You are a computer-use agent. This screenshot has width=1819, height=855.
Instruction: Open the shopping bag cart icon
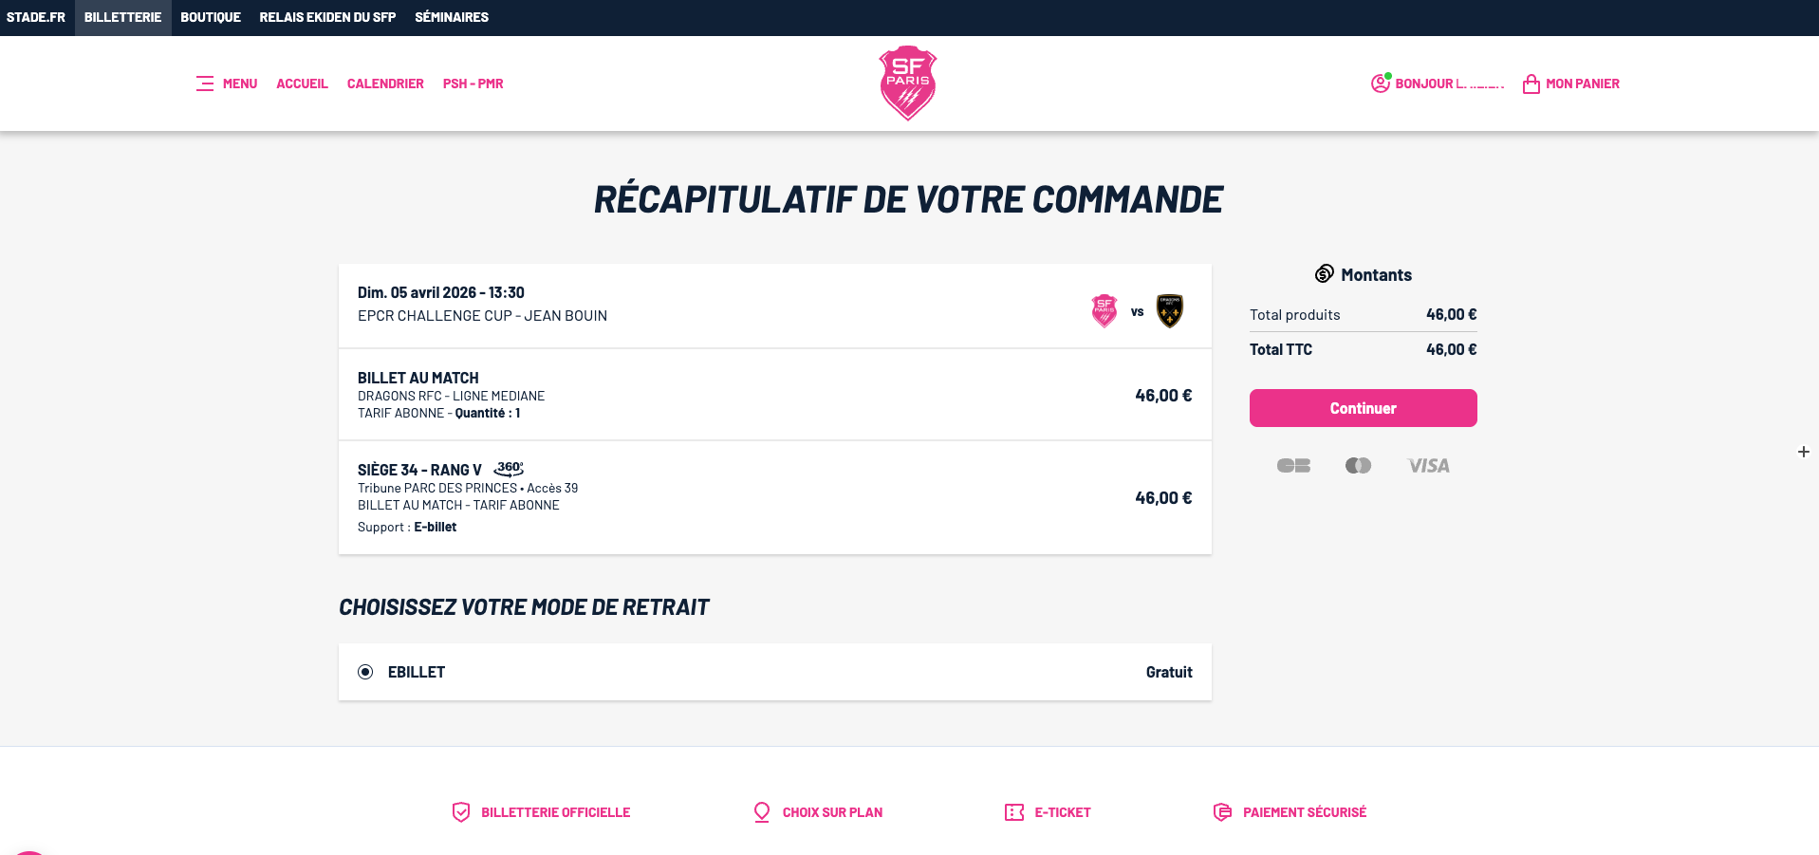1531,84
